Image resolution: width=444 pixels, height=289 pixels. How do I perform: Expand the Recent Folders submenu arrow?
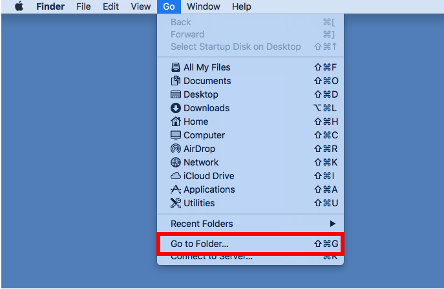333,224
